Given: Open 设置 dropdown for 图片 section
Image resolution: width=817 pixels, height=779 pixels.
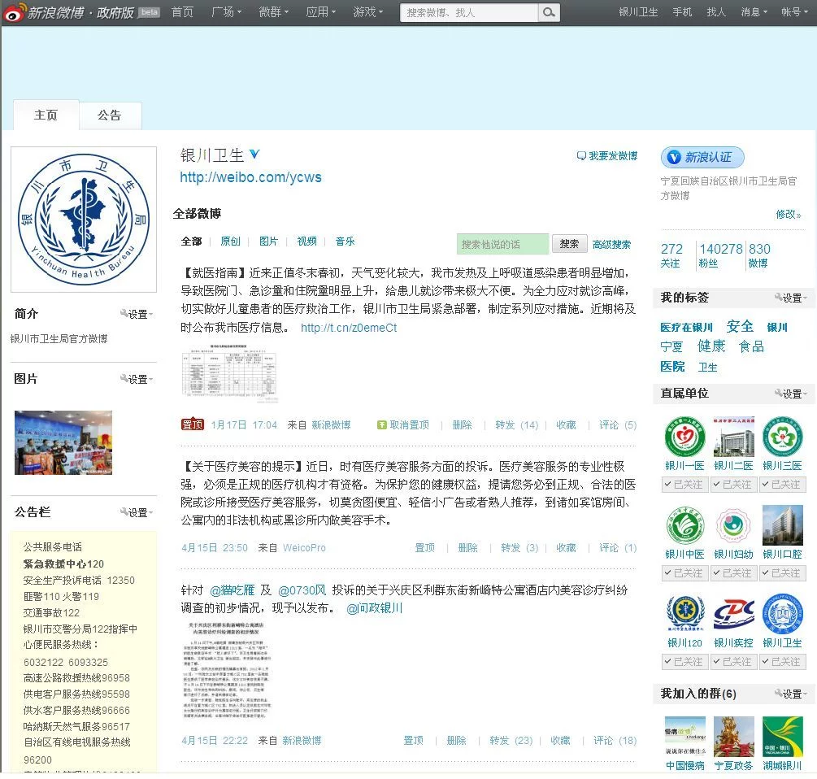Looking at the screenshot, I should tap(137, 380).
